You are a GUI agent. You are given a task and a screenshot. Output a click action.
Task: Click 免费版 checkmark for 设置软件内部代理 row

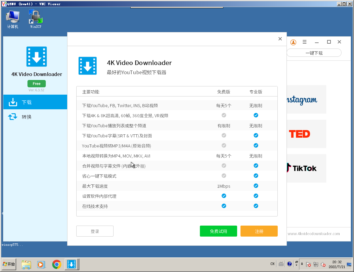point(224,196)
